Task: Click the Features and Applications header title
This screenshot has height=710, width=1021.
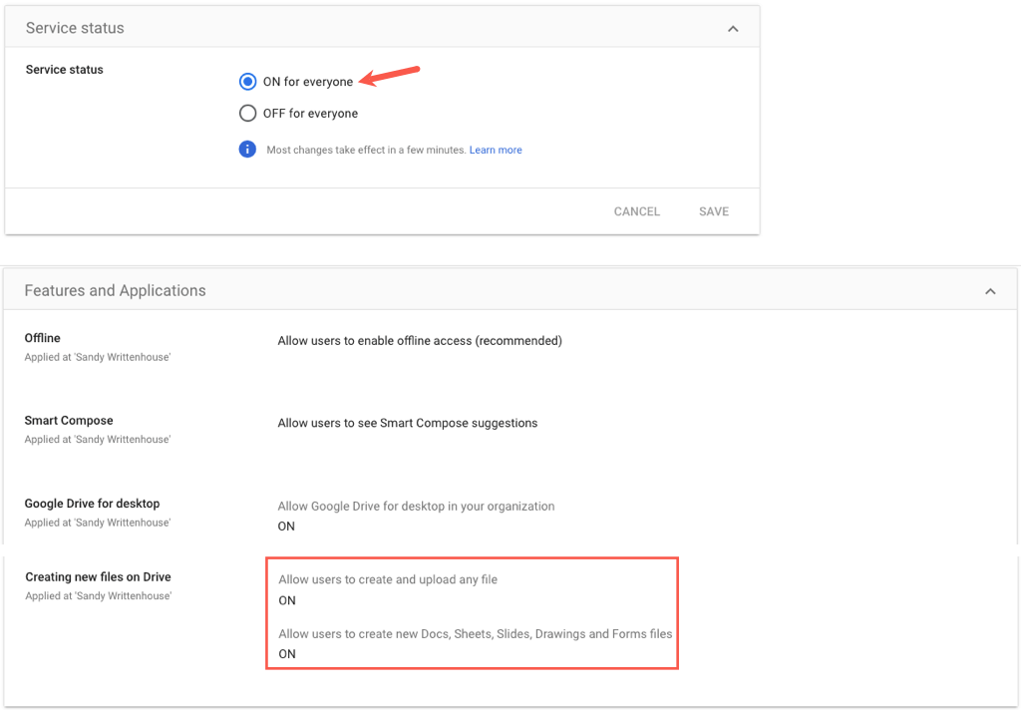Action: click(x=115, y=291)
